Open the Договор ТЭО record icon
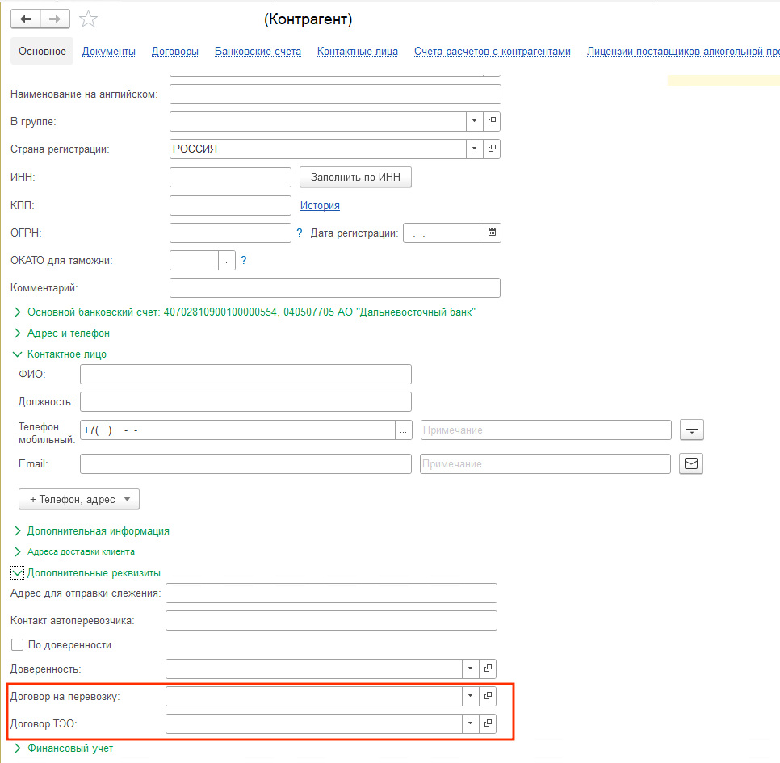This screenshot has height=763, width=780. [488, 723]
